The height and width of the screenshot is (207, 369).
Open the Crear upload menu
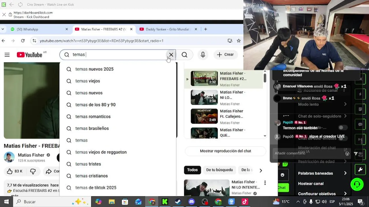[225, 55]
